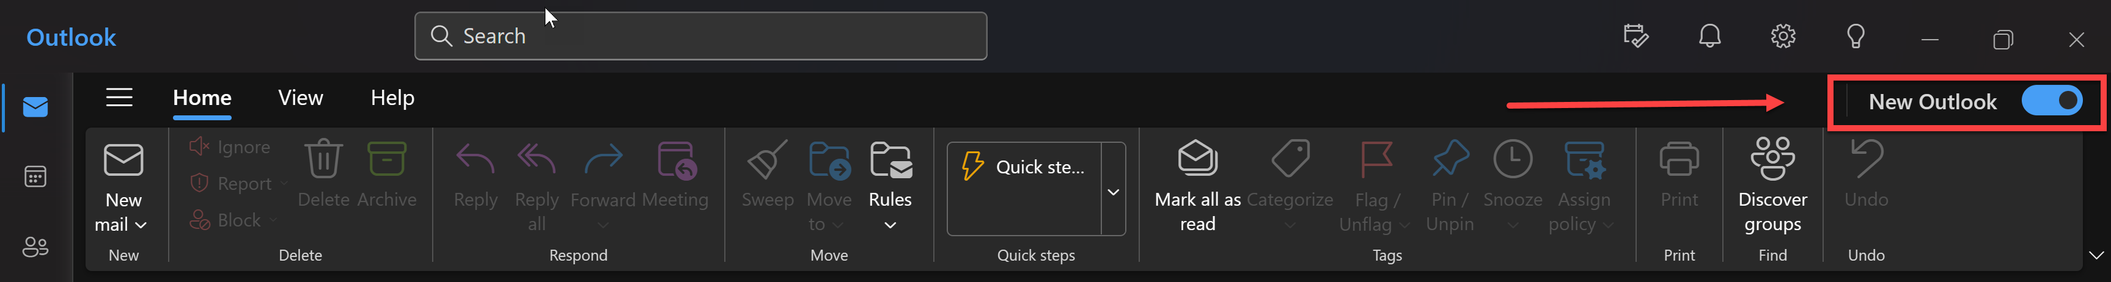Image resolution: width=2111 pixels, height=282 pixels.
Task: Click Discover groups icon
Action: point(1772,159)
